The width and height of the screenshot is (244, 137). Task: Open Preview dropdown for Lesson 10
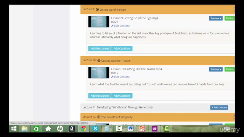(x=216, y=69)
